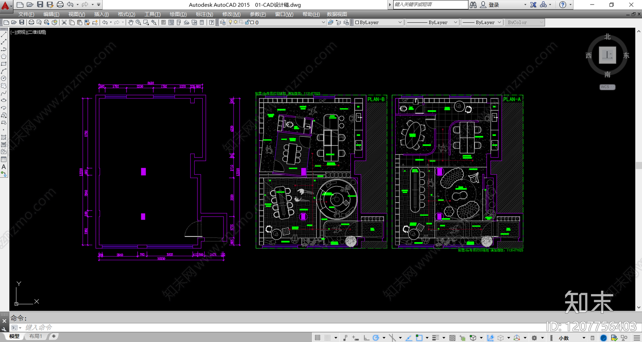Open the layer dropdown showing layer 0
This screenshot has height=342, width=642.
pos(277,22)
